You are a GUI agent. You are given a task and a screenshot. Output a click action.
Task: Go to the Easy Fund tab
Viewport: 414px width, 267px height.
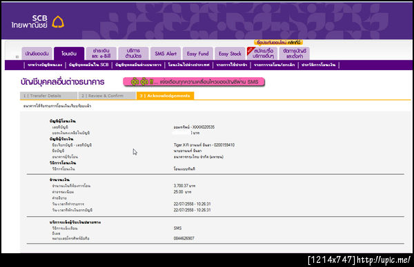tap(198, 54)
